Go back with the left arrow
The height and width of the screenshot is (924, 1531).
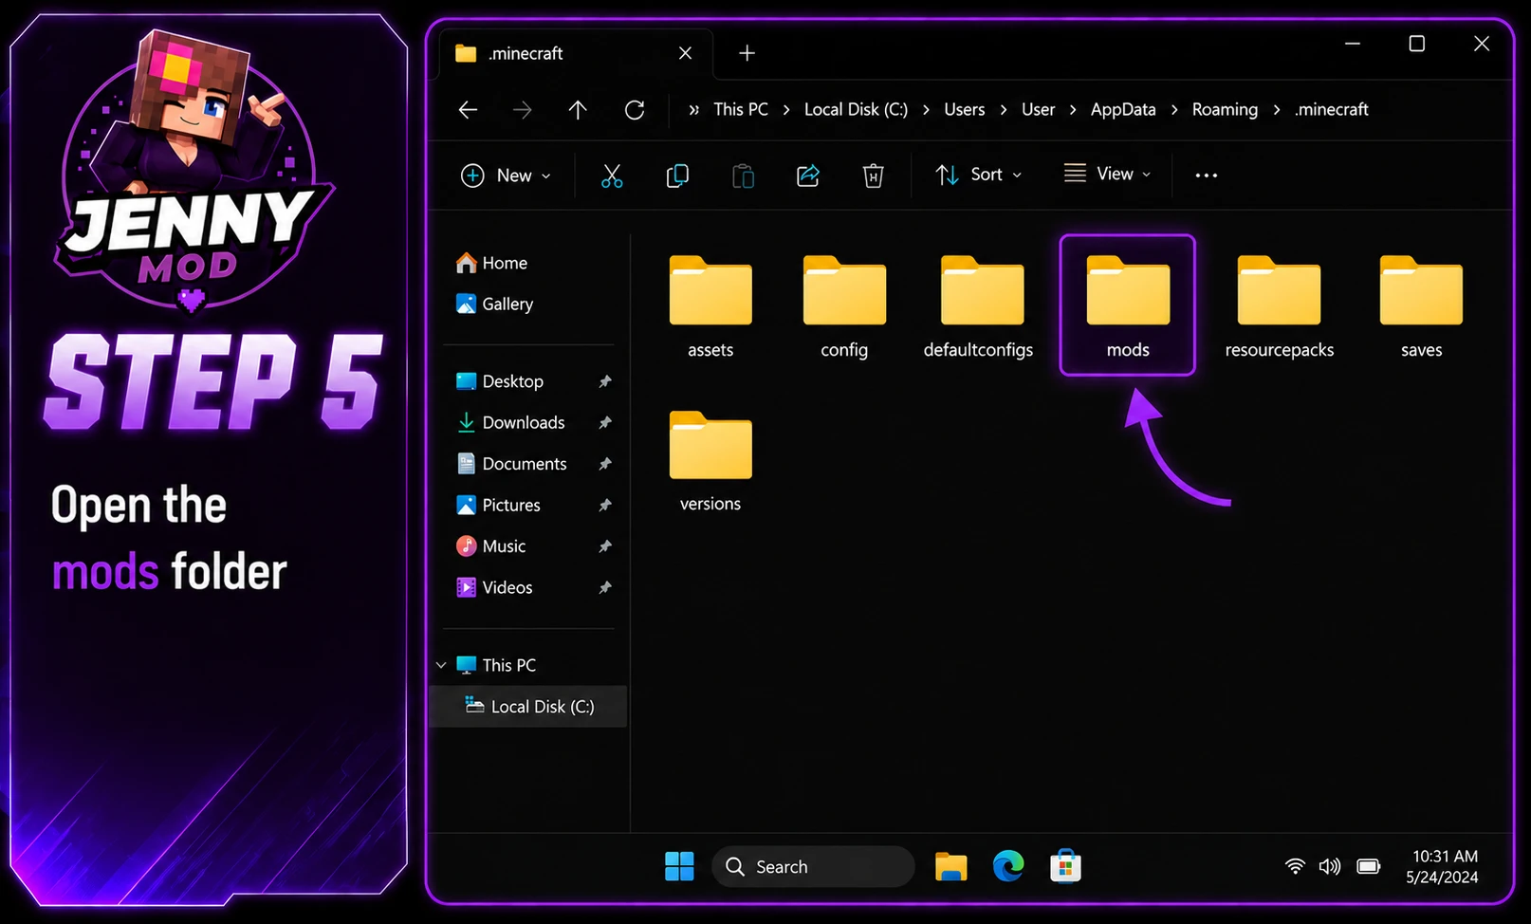(468, 110)
